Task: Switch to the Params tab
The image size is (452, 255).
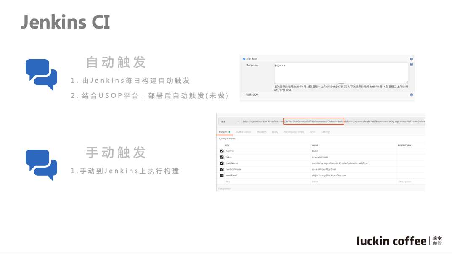Action: pyautogui.click(x=224, y=132)
